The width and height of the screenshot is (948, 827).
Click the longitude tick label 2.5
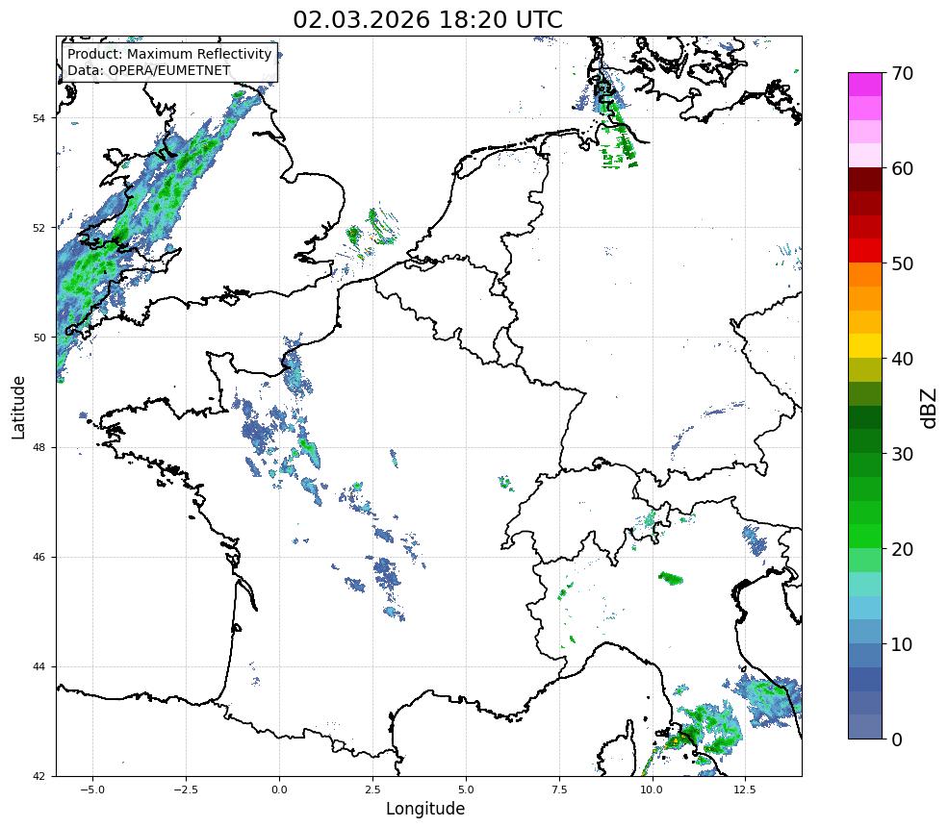click(372, 789)
